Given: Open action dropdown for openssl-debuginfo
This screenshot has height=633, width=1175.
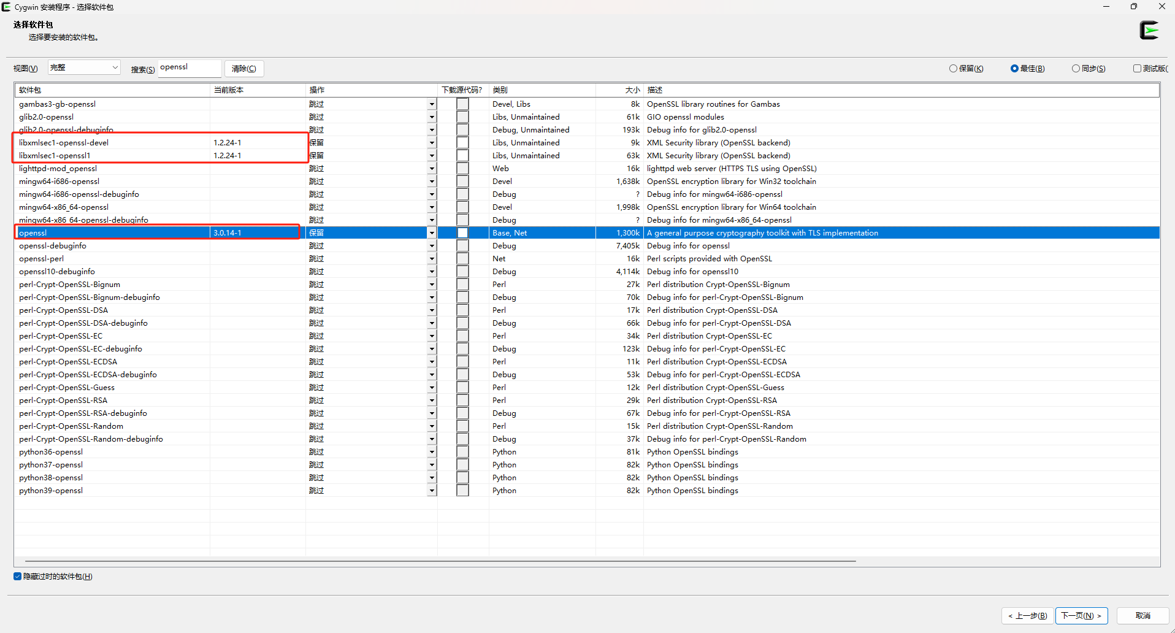Looking at the screenshot, I should click(432, 246).
